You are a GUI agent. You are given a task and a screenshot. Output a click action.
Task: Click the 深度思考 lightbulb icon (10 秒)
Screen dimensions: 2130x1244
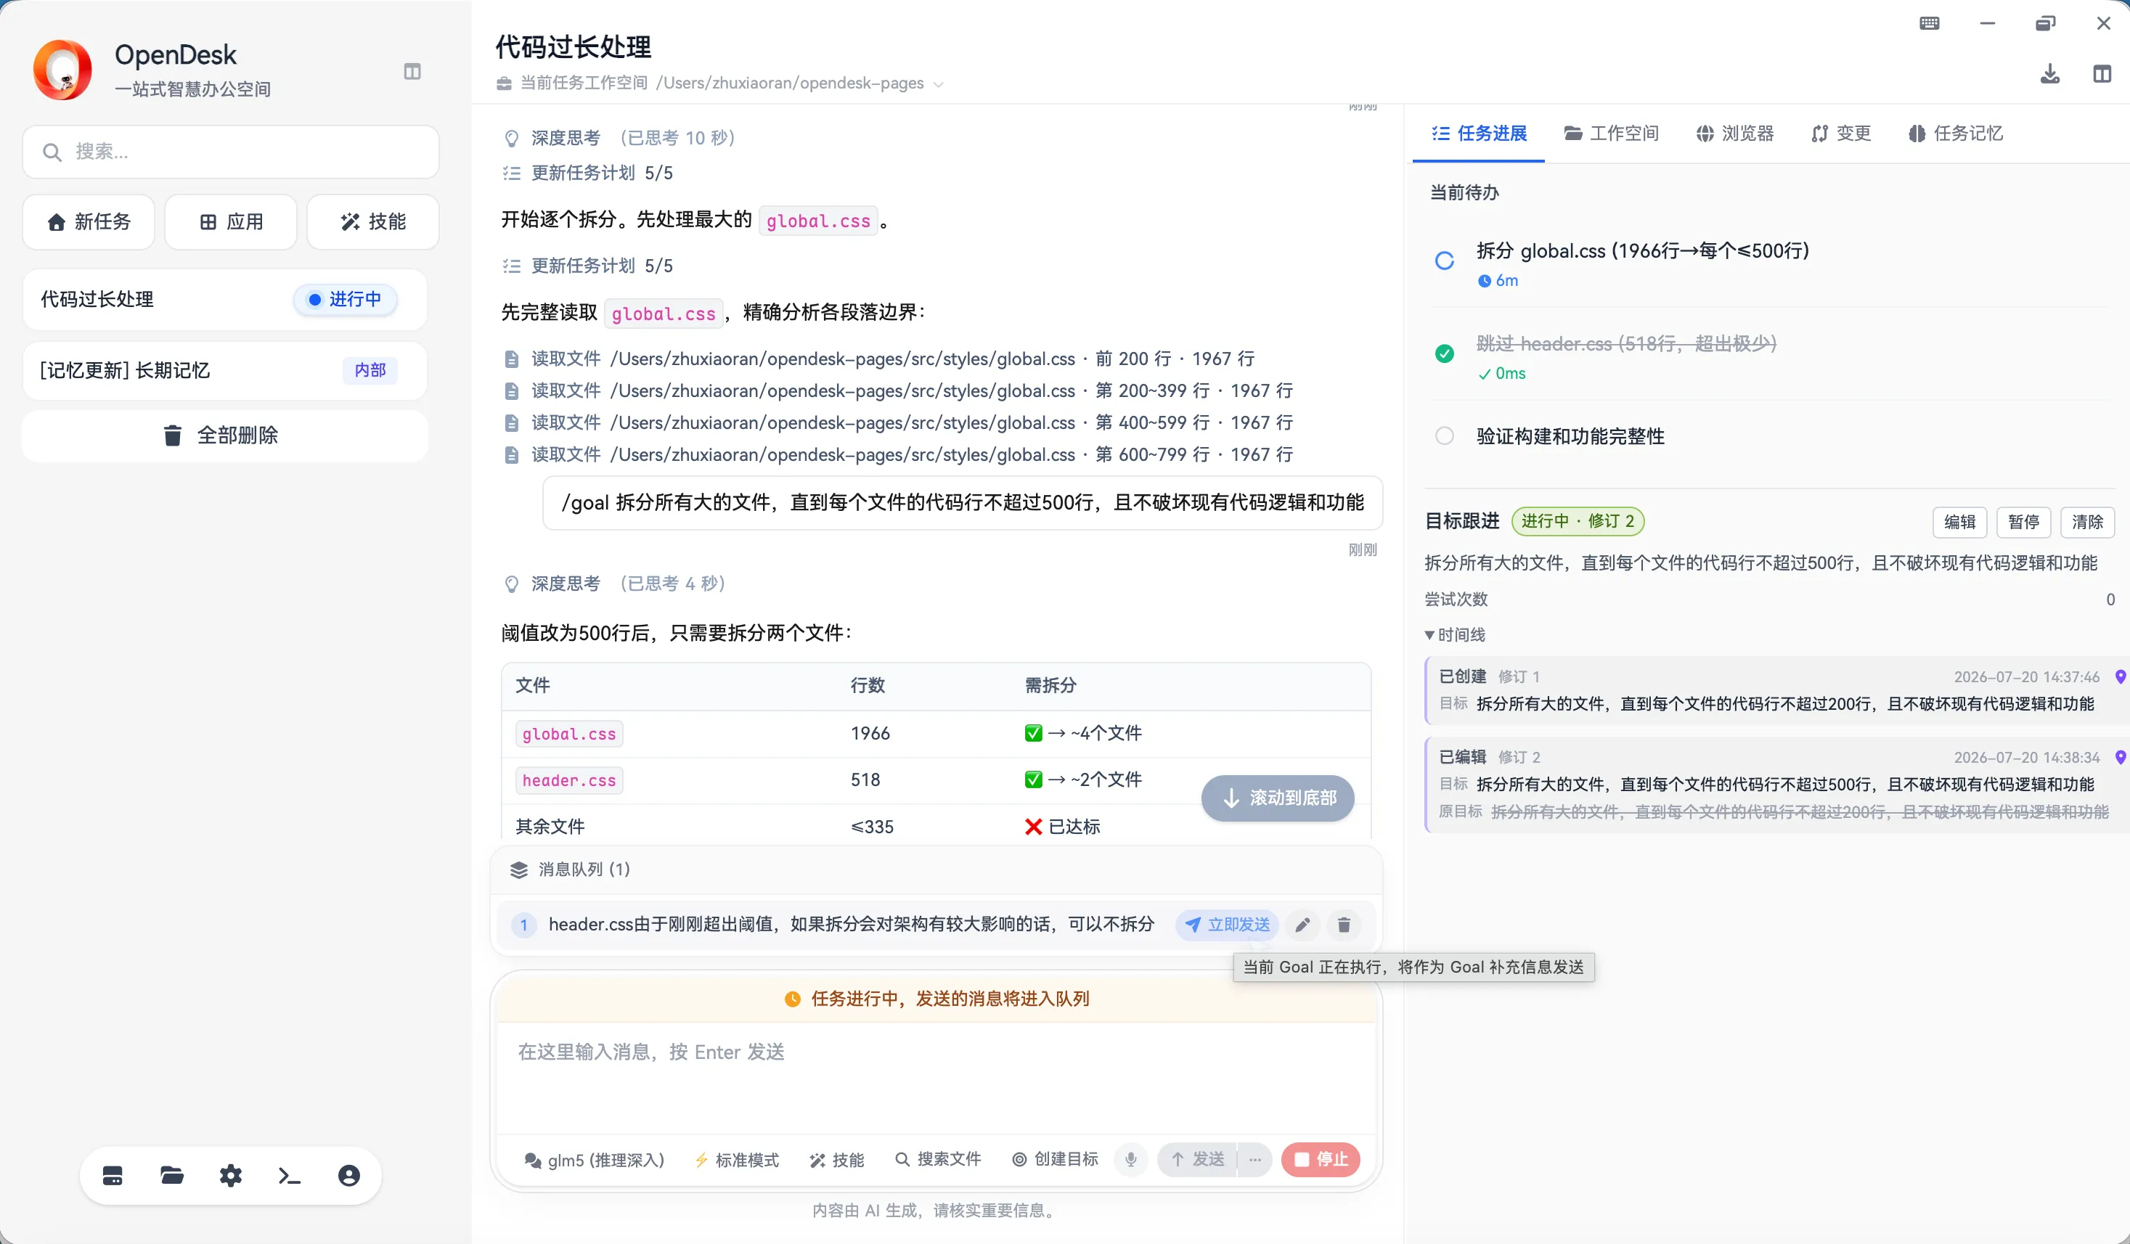(511, 138)
